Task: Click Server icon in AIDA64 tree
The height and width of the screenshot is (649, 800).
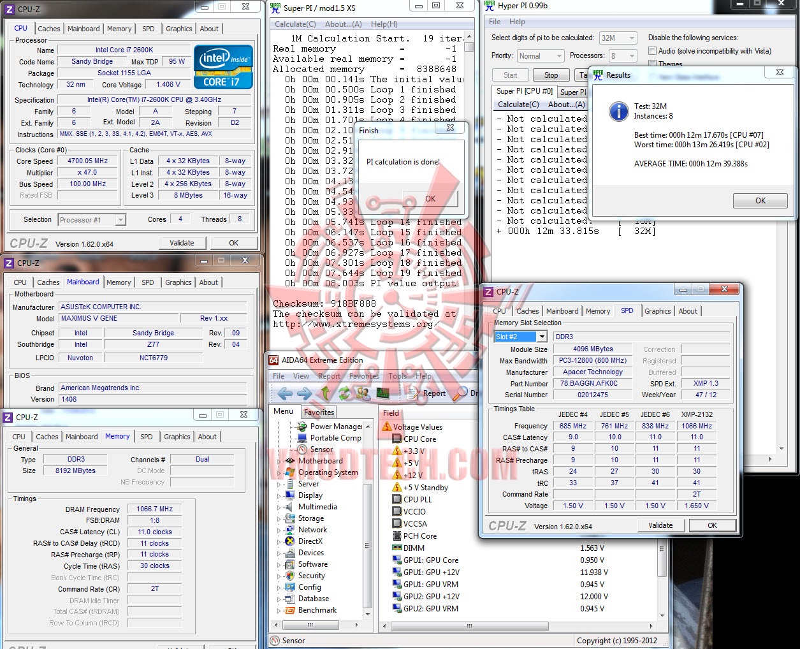Action: pos(291,484)
